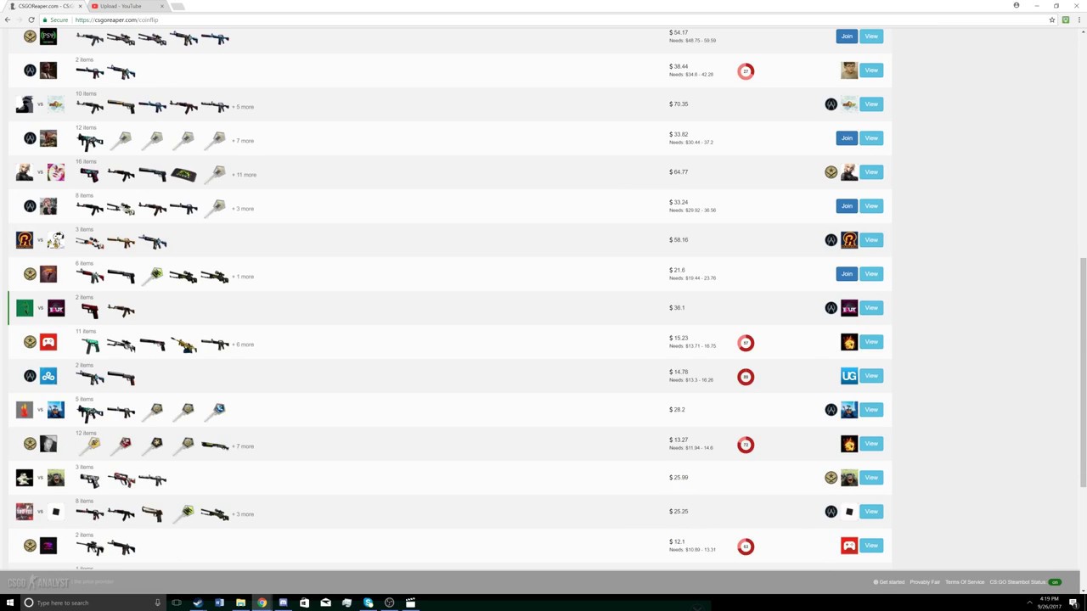Reload the page with the refresh icon
Screen dimensions: 1087x611
pyautogui.click(x=31, y=20)
